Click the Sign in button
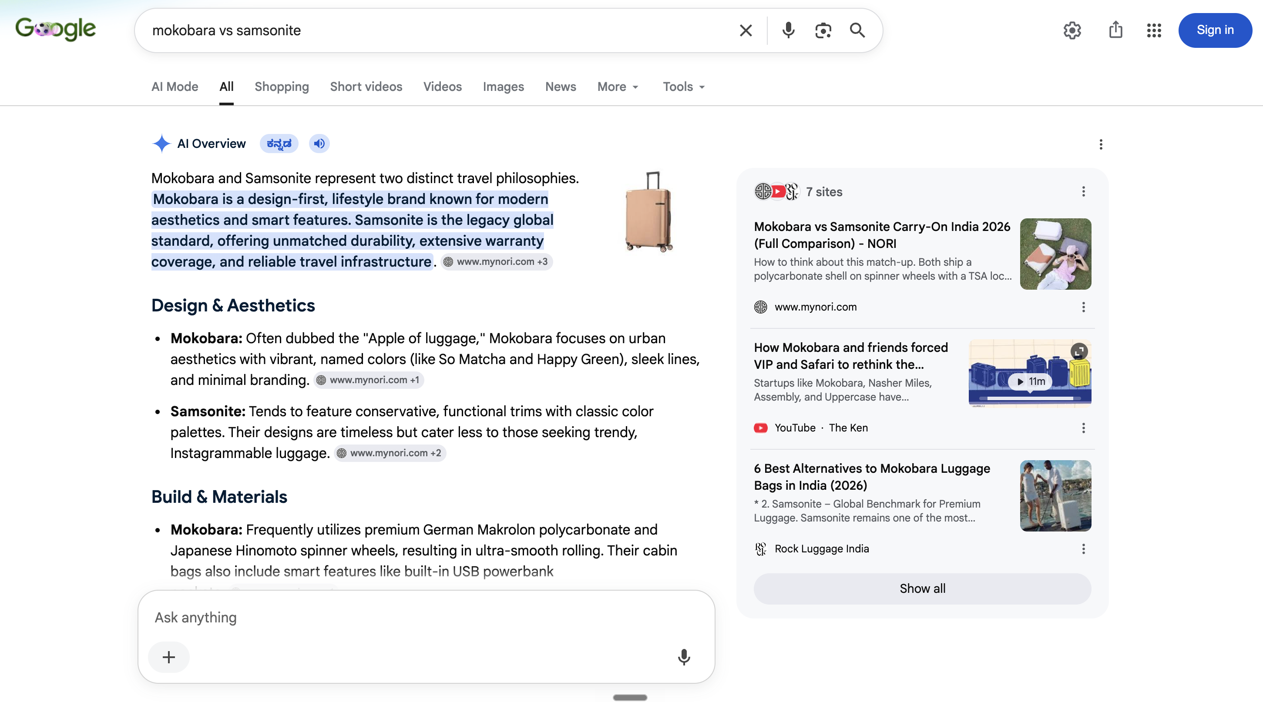 point(1214,30)
